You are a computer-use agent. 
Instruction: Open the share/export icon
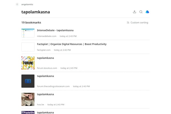[135, 12]
